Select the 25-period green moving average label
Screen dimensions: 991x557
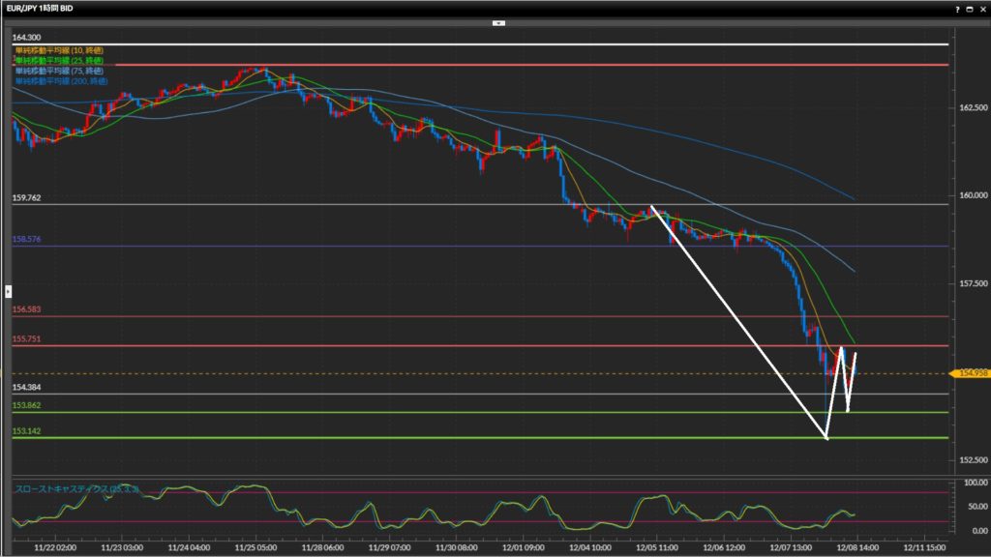tap(58, 61)
